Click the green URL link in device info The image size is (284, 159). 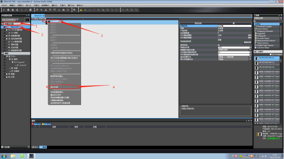point(274,138)
